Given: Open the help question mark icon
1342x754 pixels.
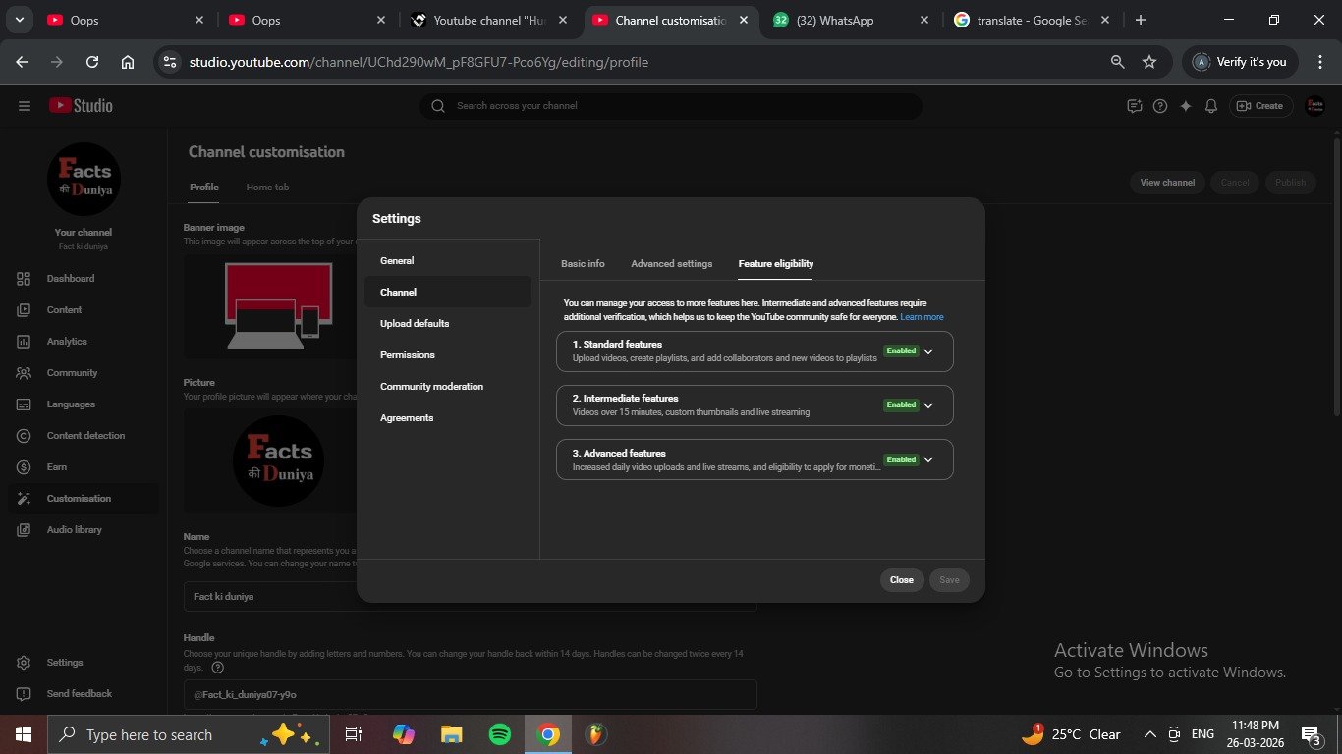Looking at the screenshot, I should coord(1160,106).
